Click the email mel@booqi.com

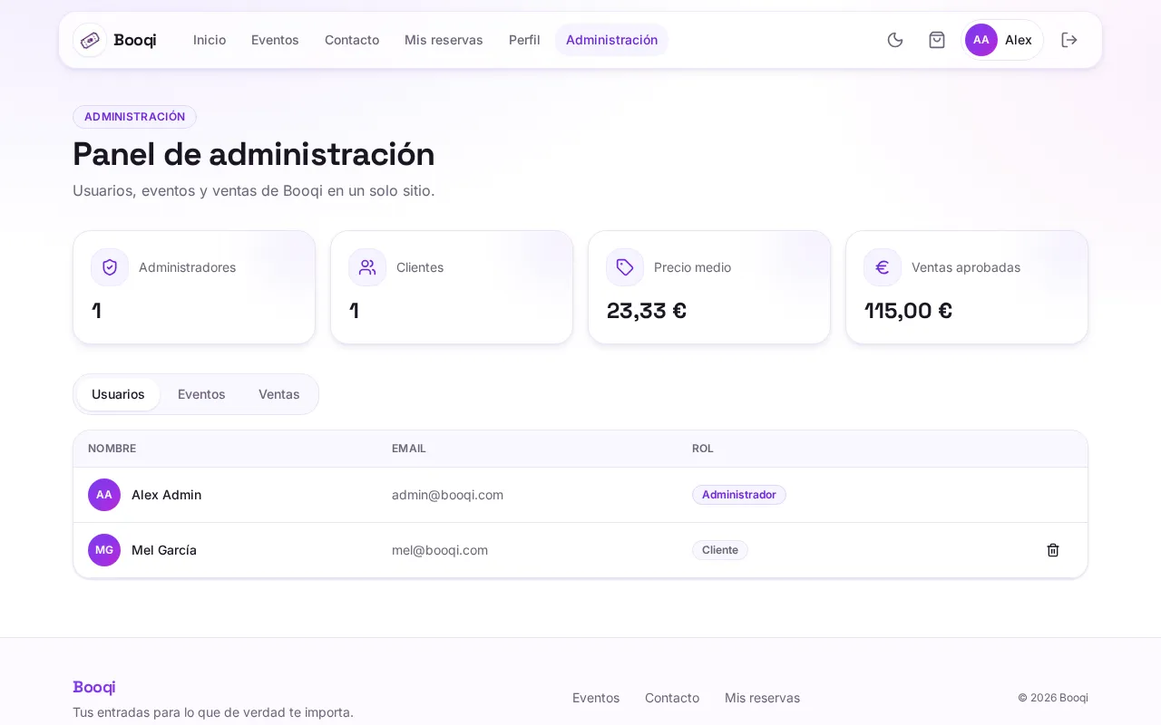(440, 550)
